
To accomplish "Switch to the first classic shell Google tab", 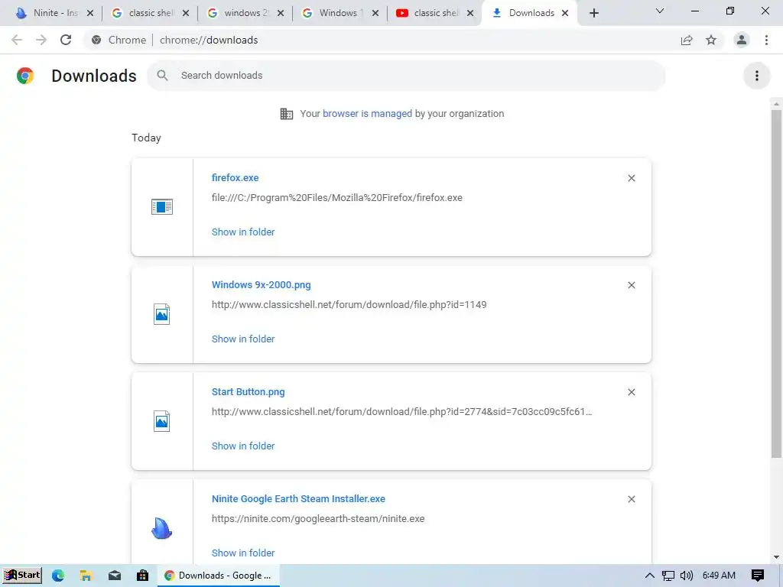I will [150, 13].
